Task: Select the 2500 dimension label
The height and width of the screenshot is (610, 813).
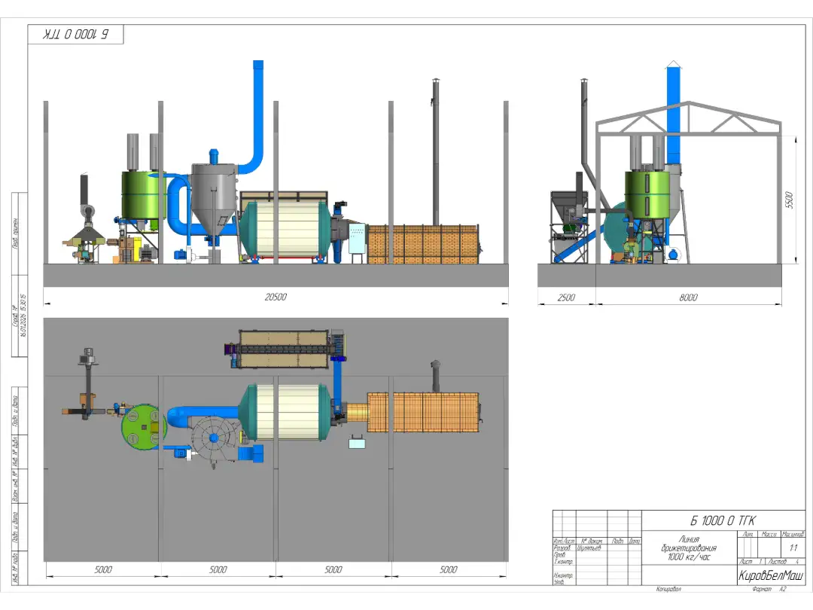Action: 565,297
